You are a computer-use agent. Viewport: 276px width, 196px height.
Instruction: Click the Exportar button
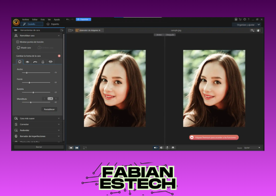tap(84, 19)
